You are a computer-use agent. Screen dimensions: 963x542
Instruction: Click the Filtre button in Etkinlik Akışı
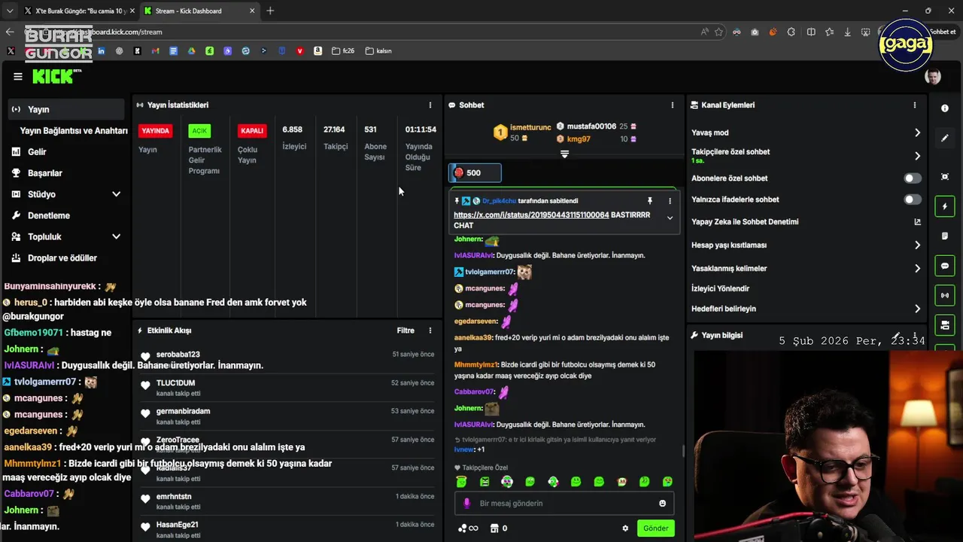(x=406, y=330)
